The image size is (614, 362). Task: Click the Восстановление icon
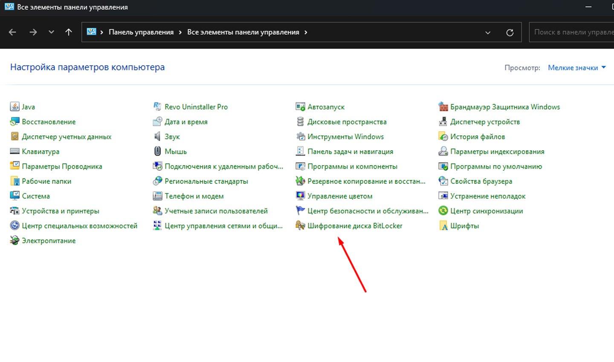pyautogui.click(x=14, y=121)
